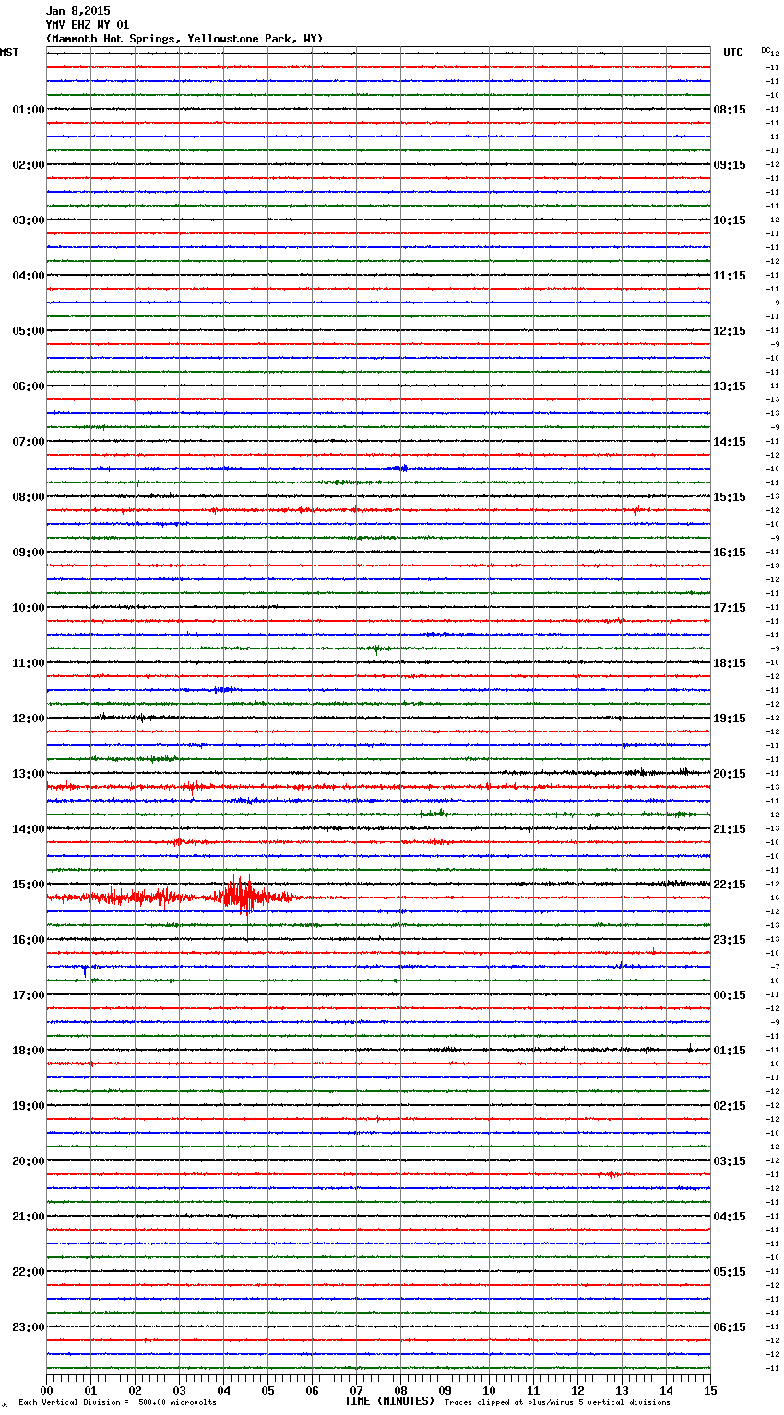Select the 10:00 MST row label
784x1415 pixels.
click(29, 608)
